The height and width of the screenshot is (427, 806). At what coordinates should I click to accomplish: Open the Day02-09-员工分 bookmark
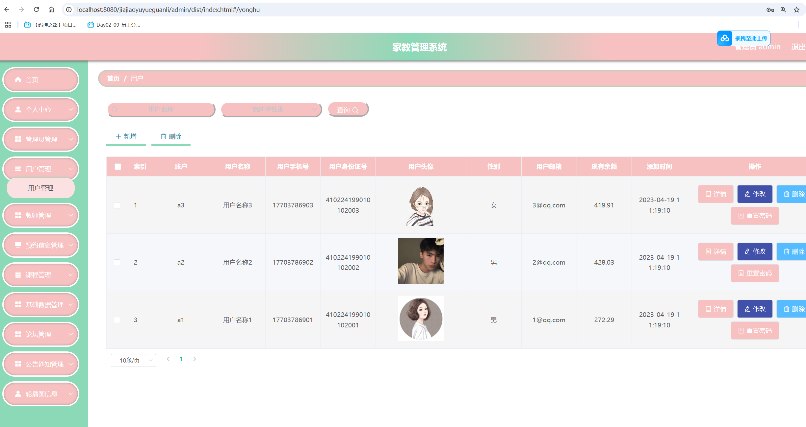(x=114, y=25)
